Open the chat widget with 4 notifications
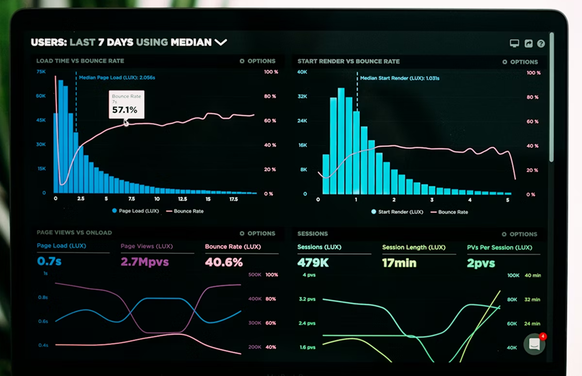The height and width of the screenshot is (376, 582). pyautogui.click(x=534, y=344)
